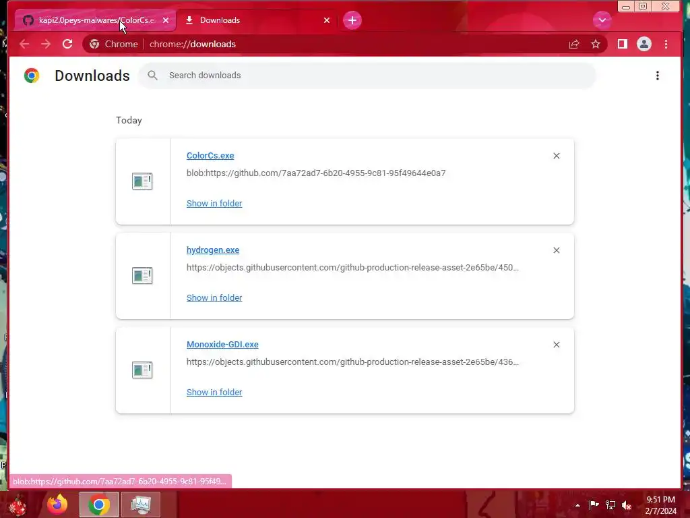Open Monoxide-GDI.exe file link
Image resolution: width=690 pixels, height=518 pixels.
point(222,345)
